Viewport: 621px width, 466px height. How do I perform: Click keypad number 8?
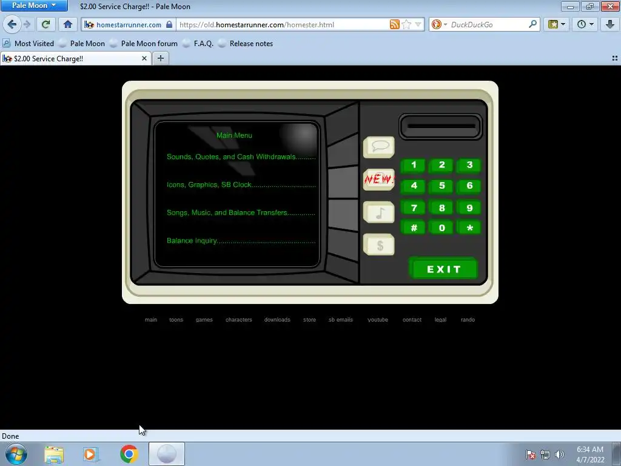coord(441,208)
